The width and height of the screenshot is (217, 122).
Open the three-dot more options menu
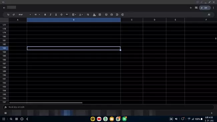(x=213, y=8)
